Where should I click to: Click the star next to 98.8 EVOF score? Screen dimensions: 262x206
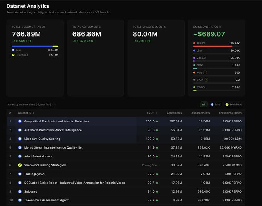157,130
